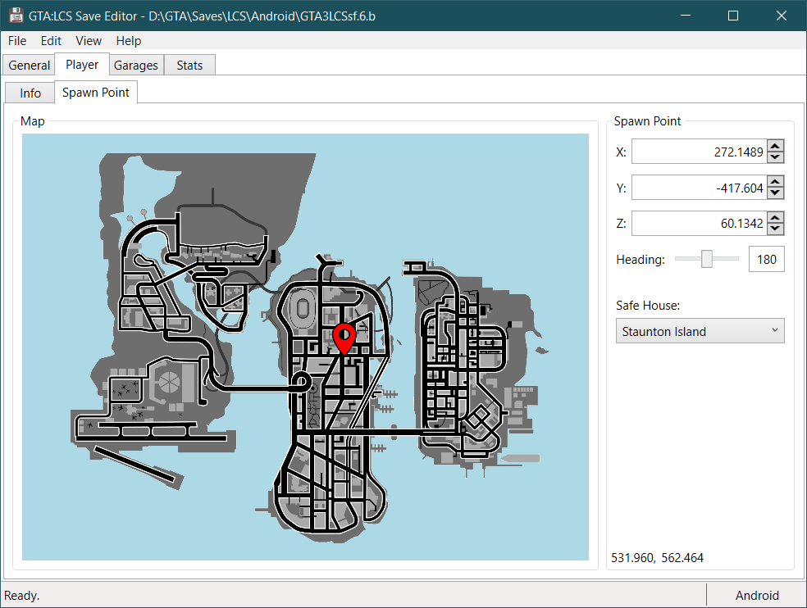Click the stadium on Staunton Island map
The height and width of the screenshot is (608, 807).
(302, 309)
